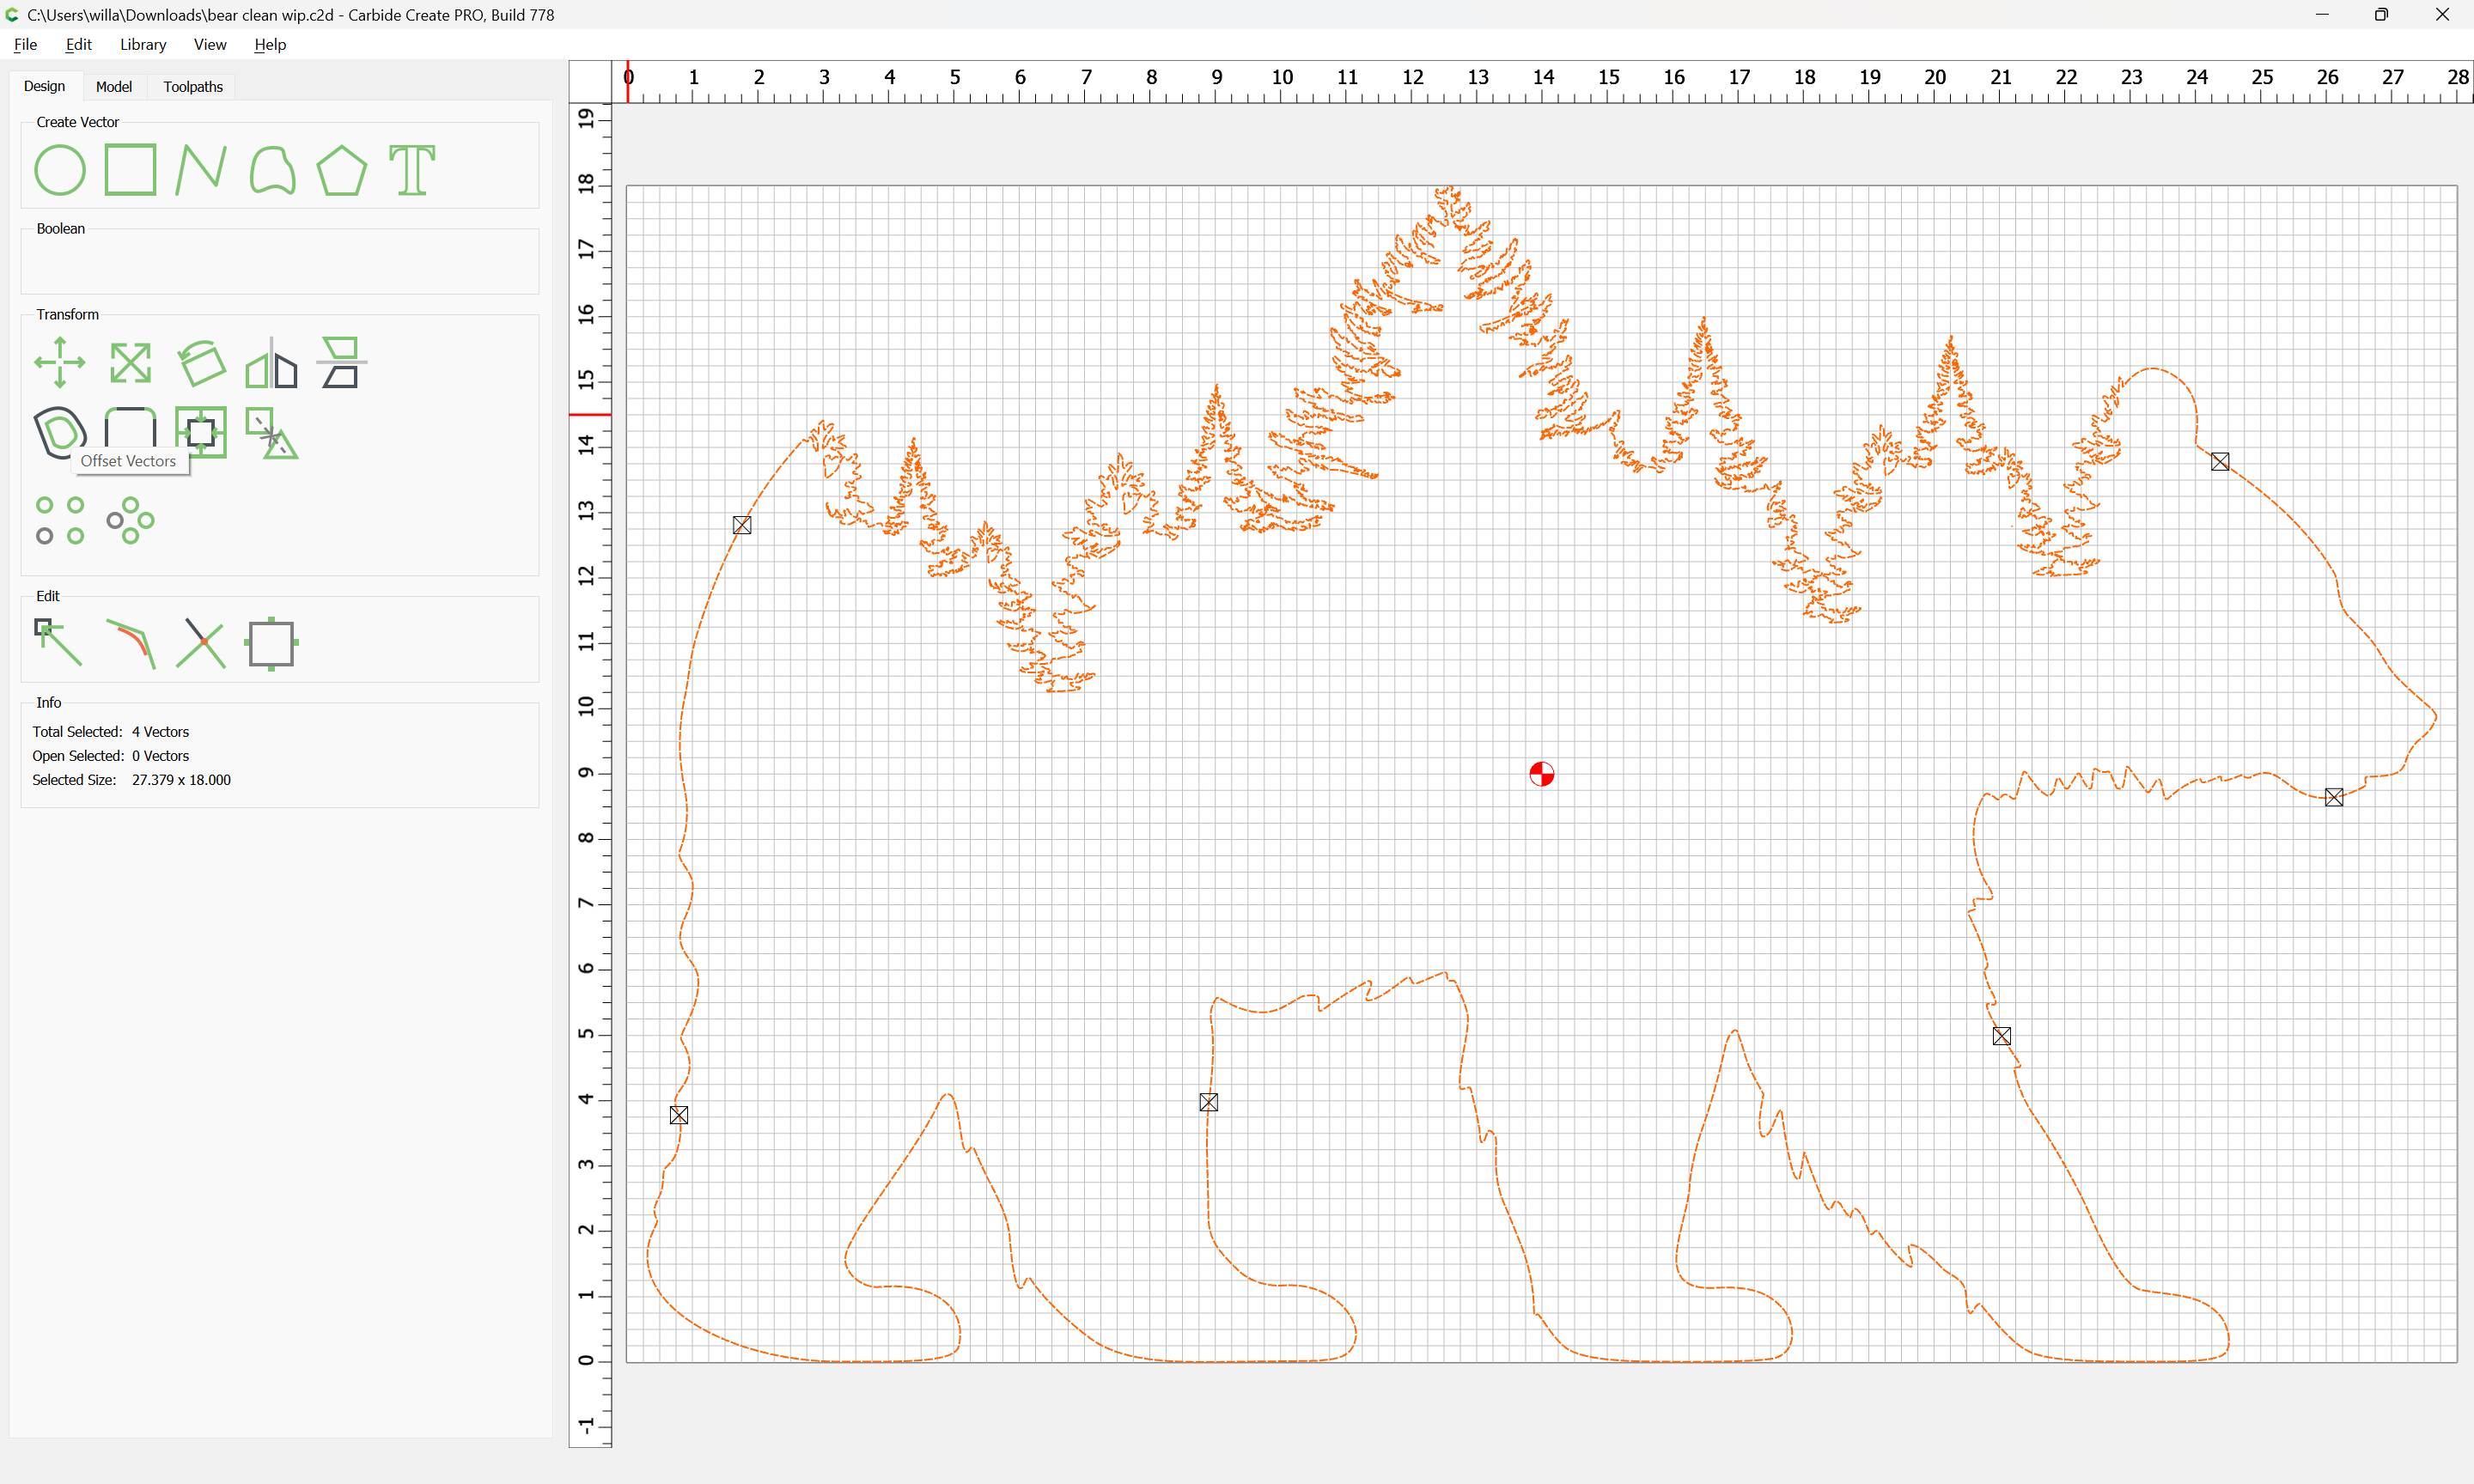Select the Polyline vector tool
The height and width of the screenshot is (1484, 2474).
pyautogui.click(x=201, y=170)
